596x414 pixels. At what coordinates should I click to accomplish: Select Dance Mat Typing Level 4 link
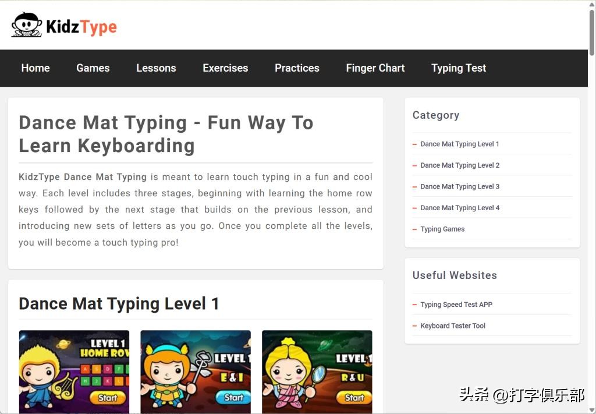pyautogui.click(x=460, y=208)
